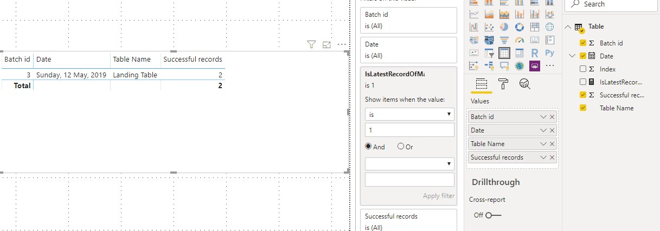The image size is (660, 231).
Task: Select the Line chart visualization
Action: [474, 14]
